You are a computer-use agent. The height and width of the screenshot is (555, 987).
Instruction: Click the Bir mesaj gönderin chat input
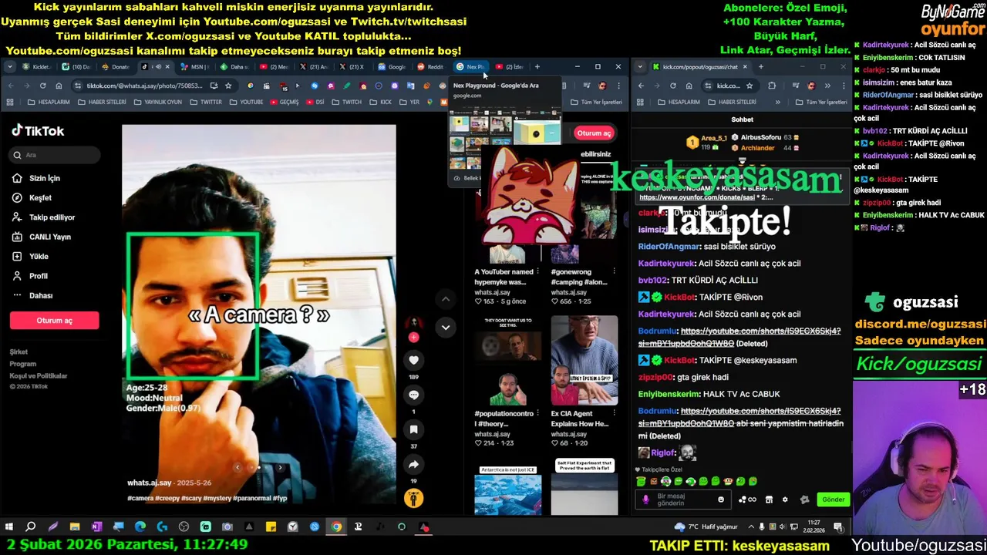pyautogui.click(x=682, y=499)
